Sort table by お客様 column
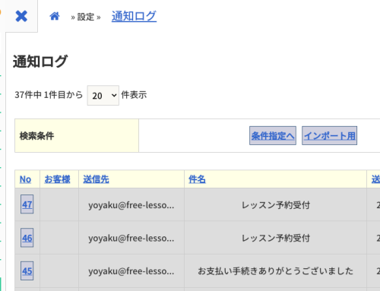The image size is (380, 291). (x=57, y=179)
